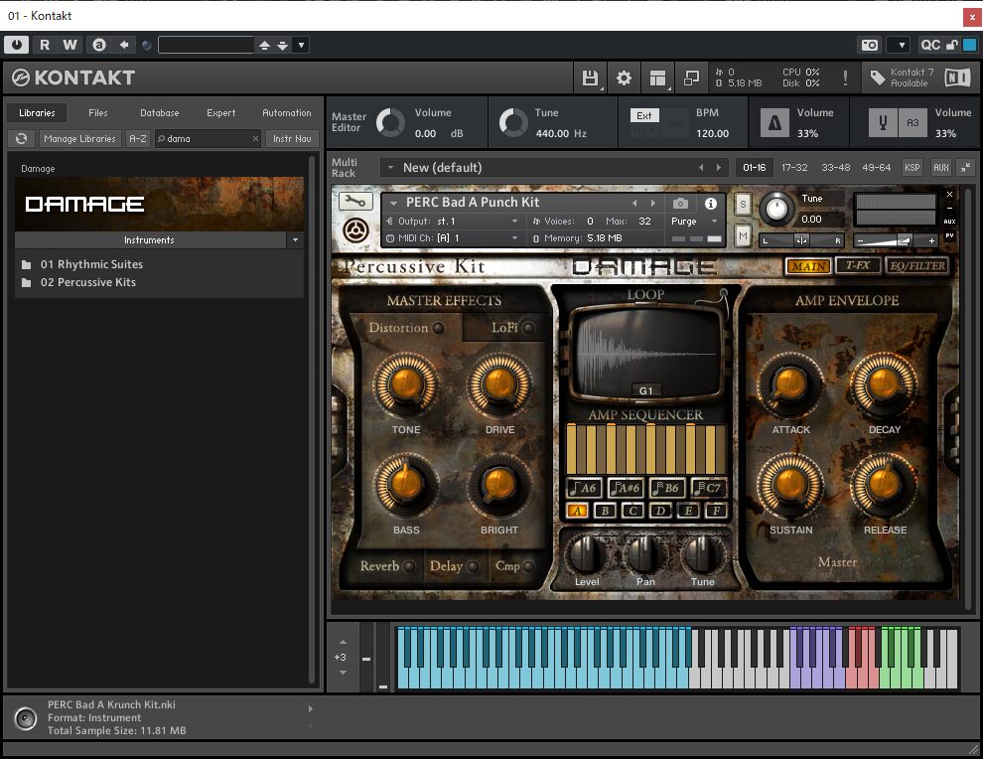The width and height of the screenshot is (983, 759).
Task: Click the DRIVE knob
Action: (x=499, y=383)
